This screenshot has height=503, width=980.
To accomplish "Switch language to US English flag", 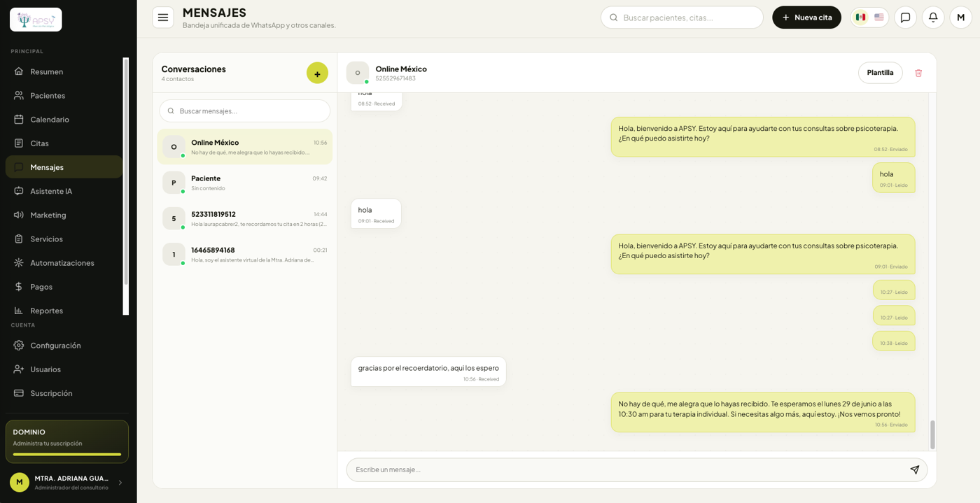I will click(879, 17).
